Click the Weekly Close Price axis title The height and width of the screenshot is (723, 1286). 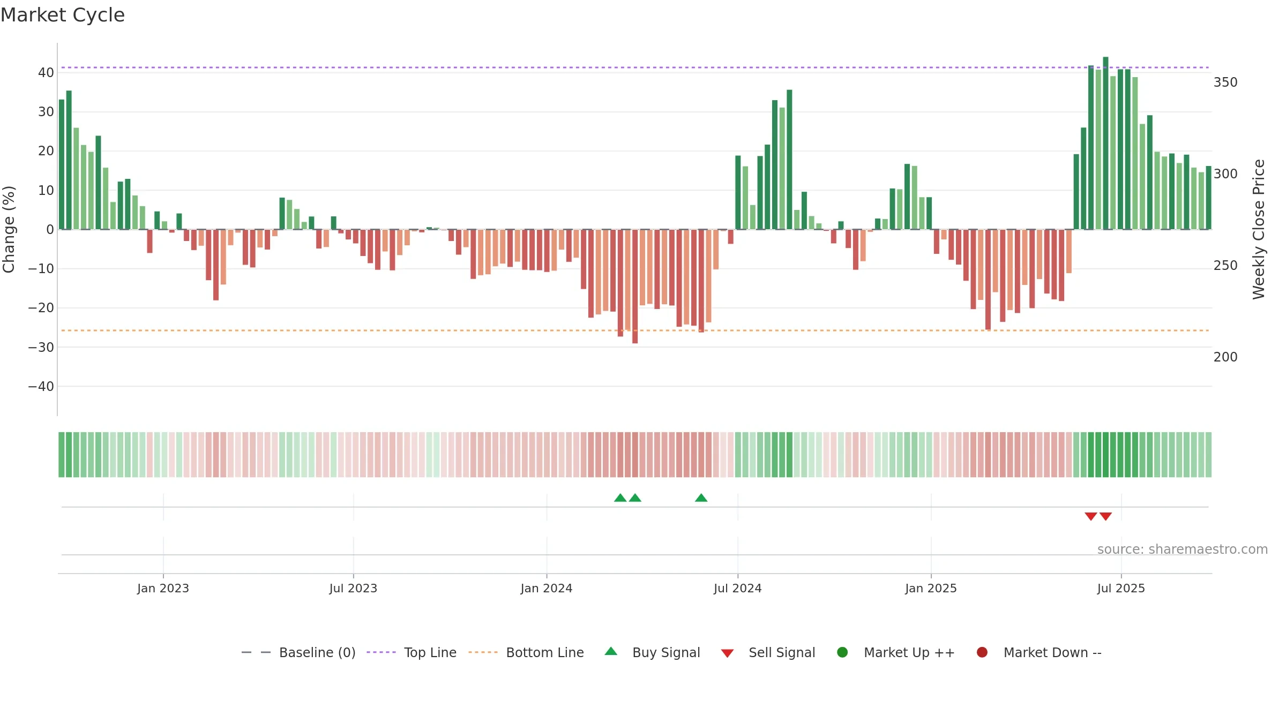click(1259, 229)
